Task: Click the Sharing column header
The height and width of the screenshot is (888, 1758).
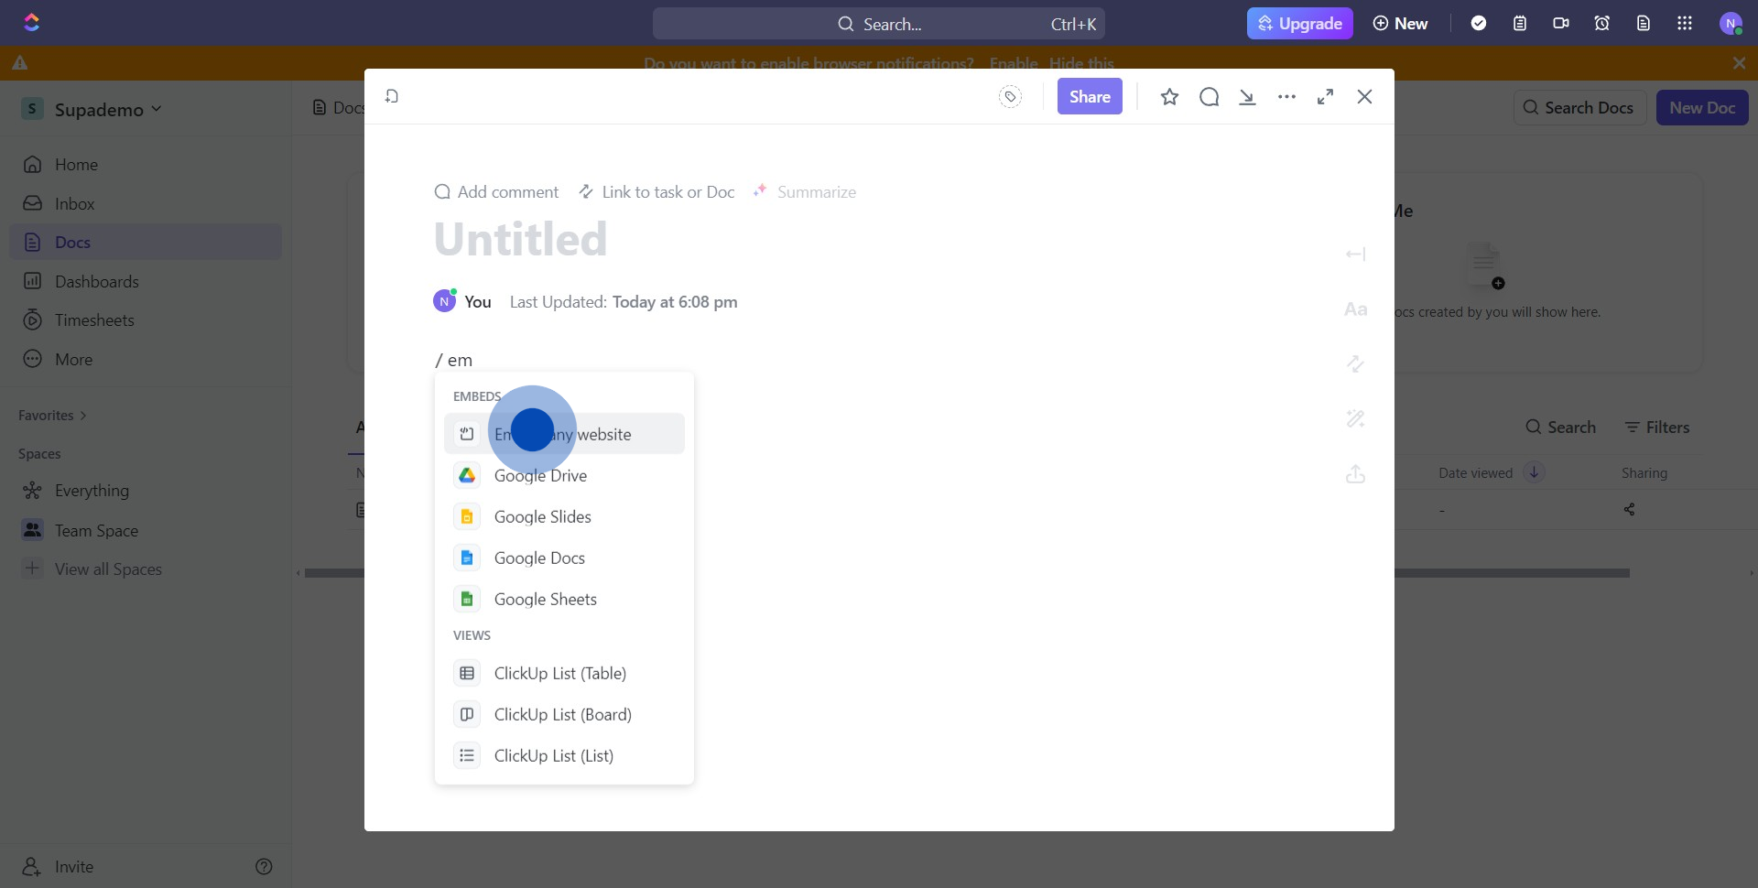Action: [1644, 472]
